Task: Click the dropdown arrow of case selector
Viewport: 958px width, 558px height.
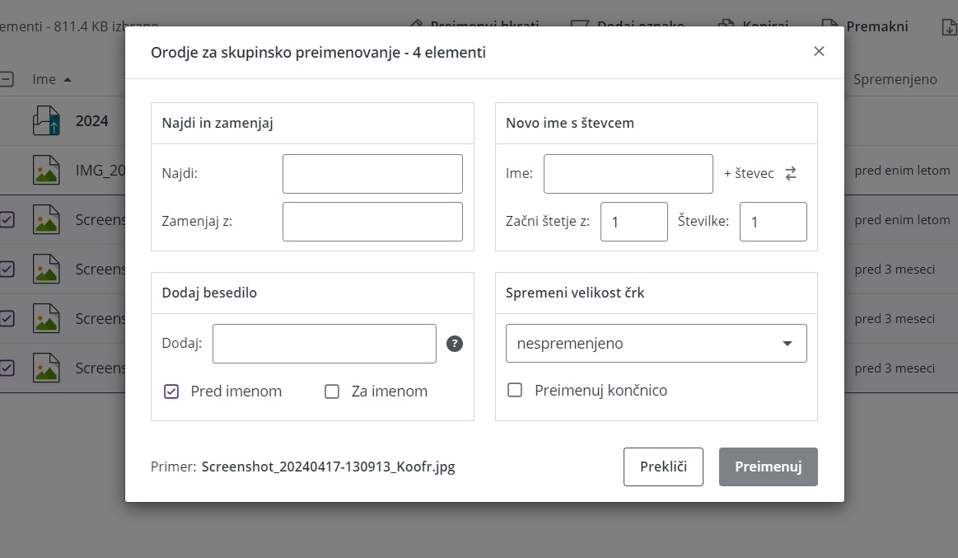Action: (x=787, y=344)
